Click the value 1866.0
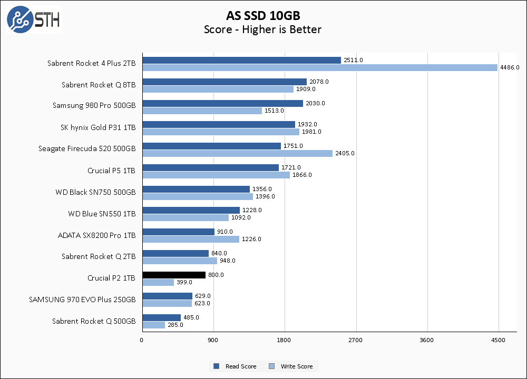 point(302,175)
